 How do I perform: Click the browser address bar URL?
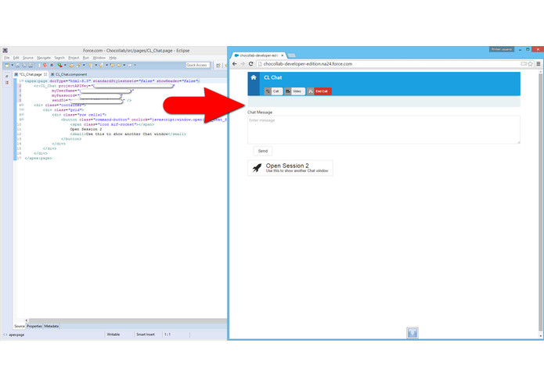coord(308,64)
